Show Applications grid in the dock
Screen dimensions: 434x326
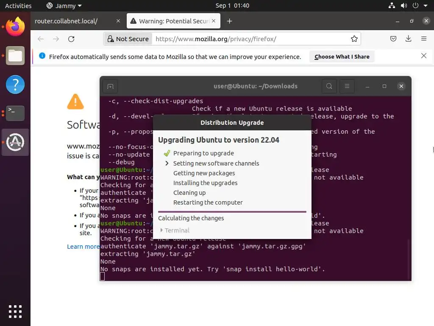click(x=15, y=312)
